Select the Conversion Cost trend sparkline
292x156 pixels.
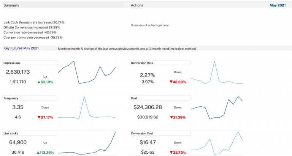[217, 143]
